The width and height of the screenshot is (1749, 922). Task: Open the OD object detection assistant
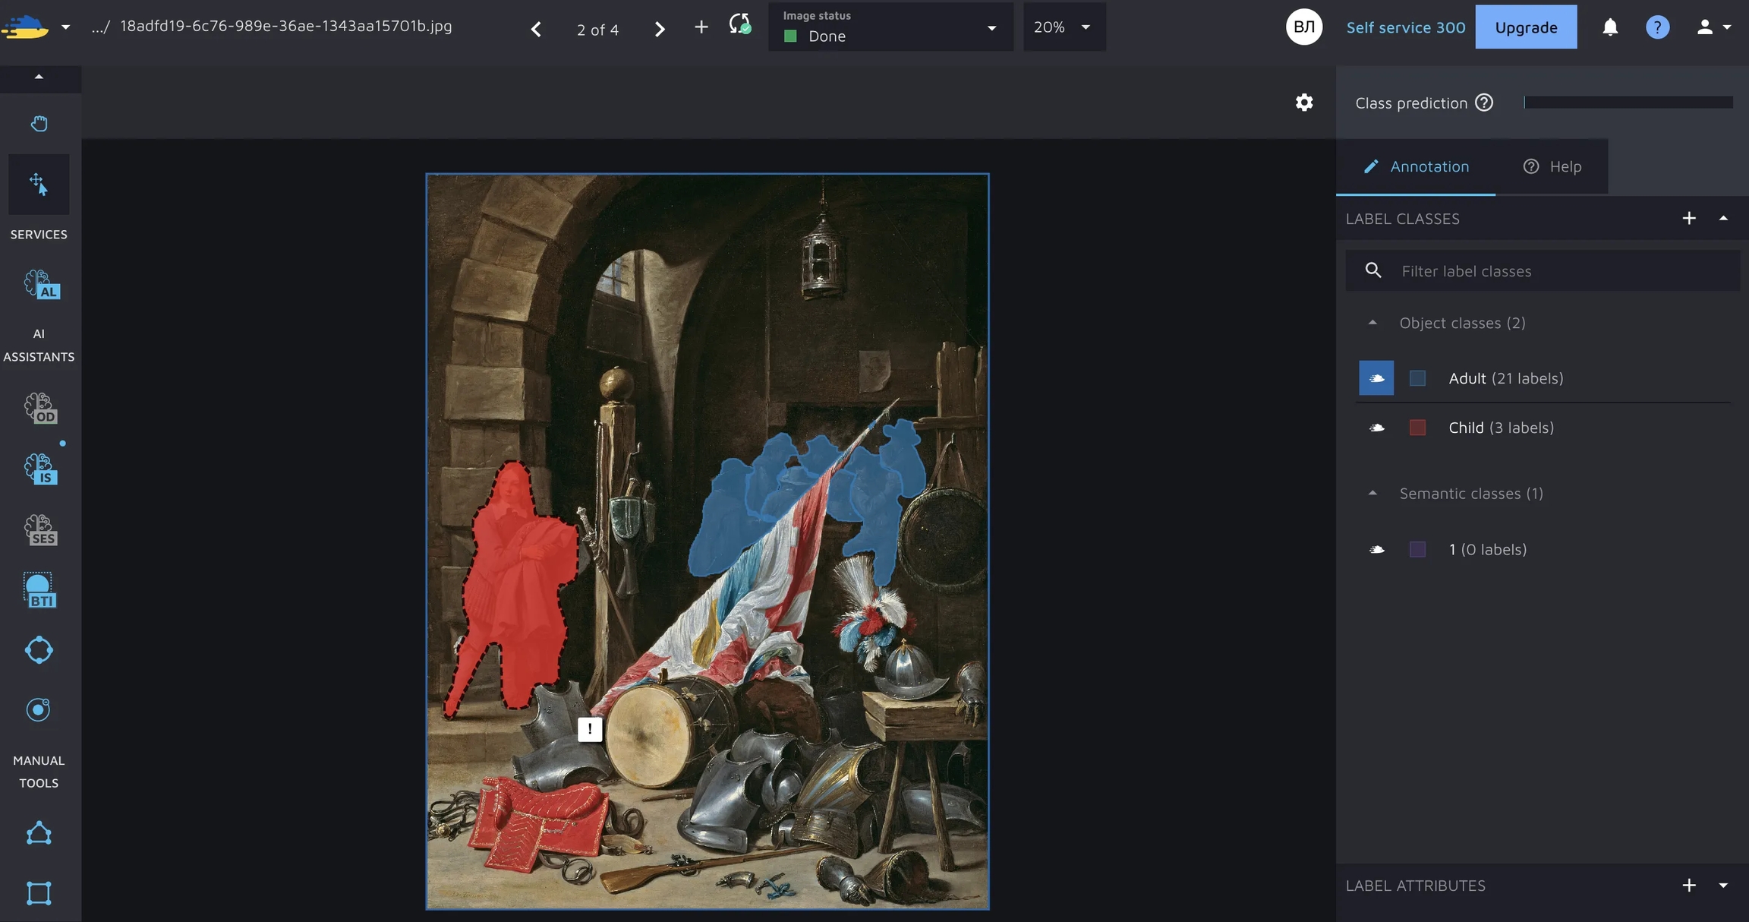coord(41,408)
